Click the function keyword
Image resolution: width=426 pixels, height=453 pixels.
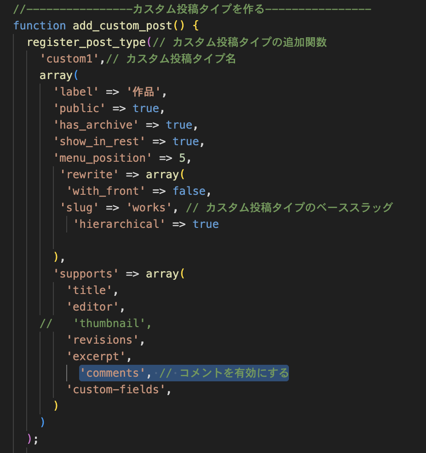click(x=40, y=26)
